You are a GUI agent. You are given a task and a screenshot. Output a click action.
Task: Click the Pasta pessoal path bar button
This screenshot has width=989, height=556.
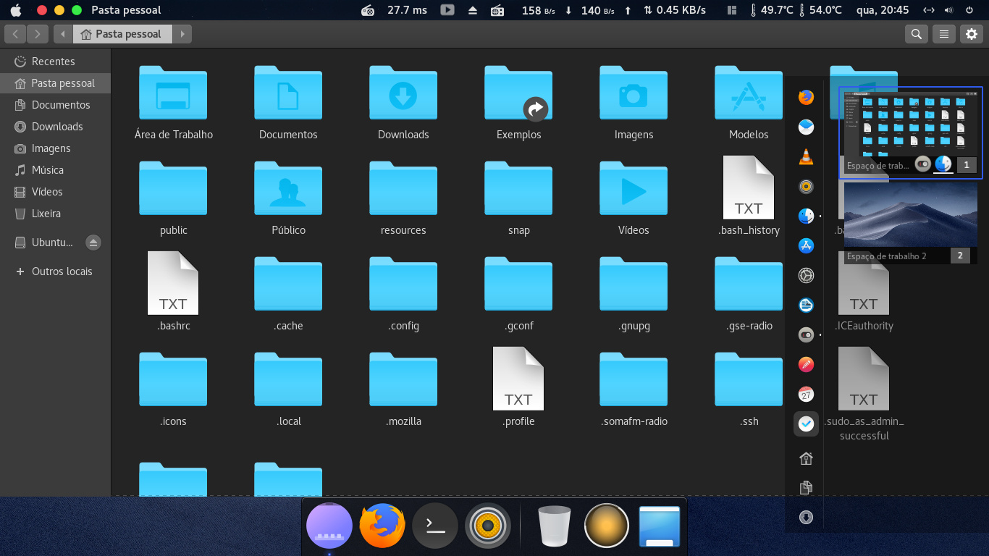click(122, 34)
